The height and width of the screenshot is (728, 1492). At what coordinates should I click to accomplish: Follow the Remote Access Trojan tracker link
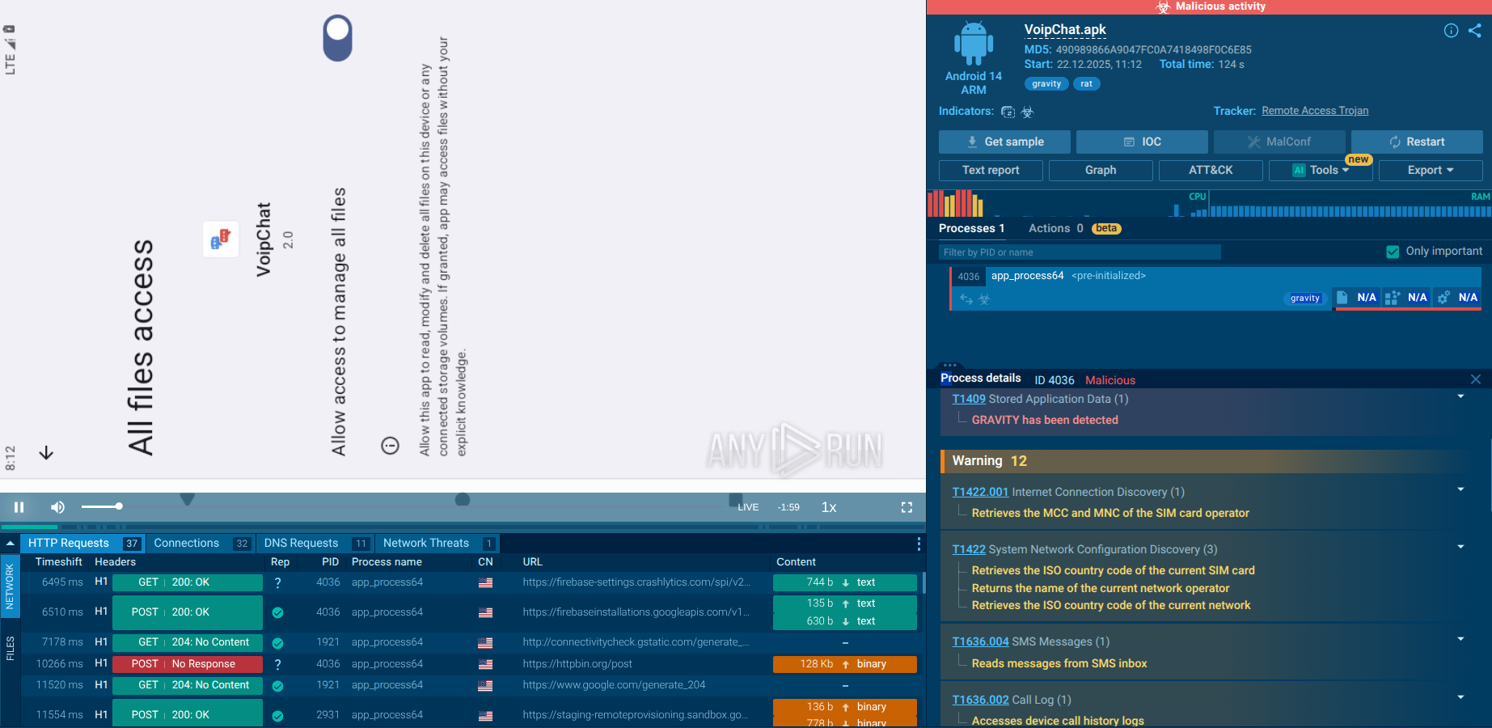1315,111
